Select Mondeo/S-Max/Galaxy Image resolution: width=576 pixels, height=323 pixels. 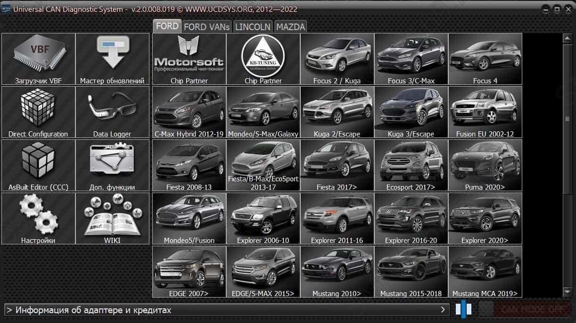point(263,112)
